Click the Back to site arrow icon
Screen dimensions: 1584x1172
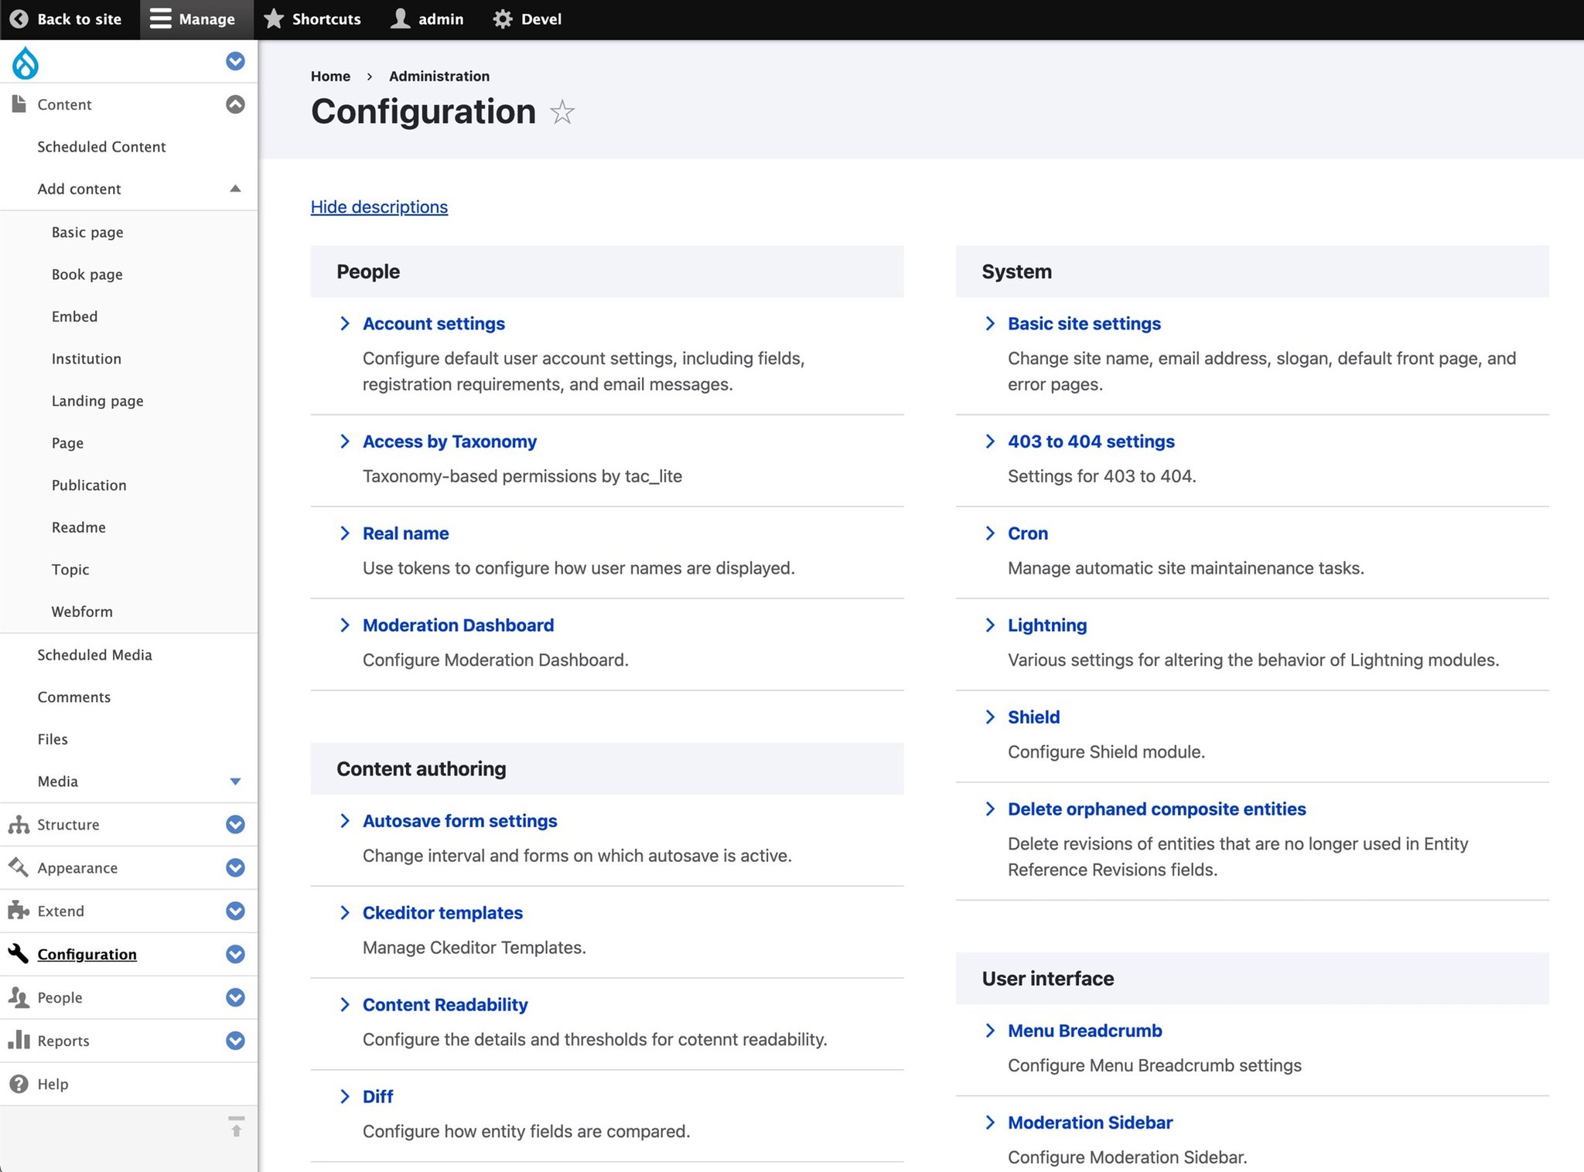[19, 19]
